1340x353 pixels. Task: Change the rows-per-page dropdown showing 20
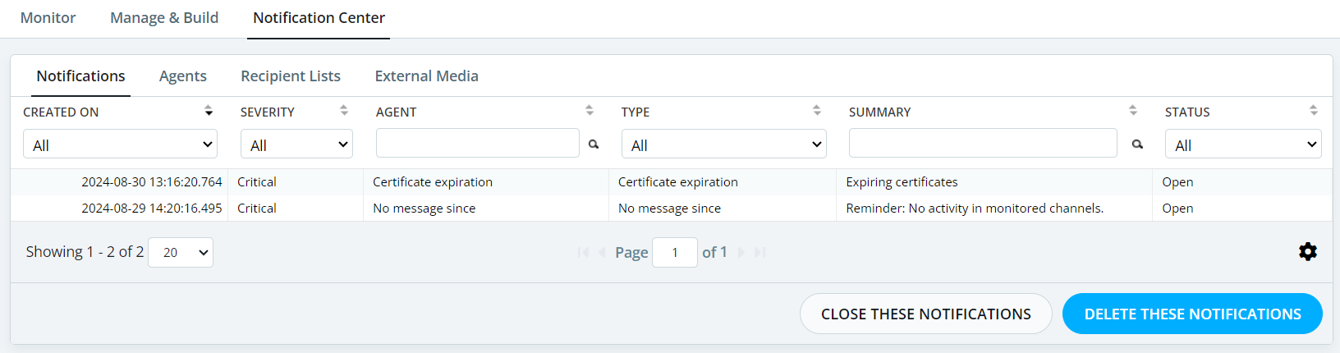[x=181, y=252]
